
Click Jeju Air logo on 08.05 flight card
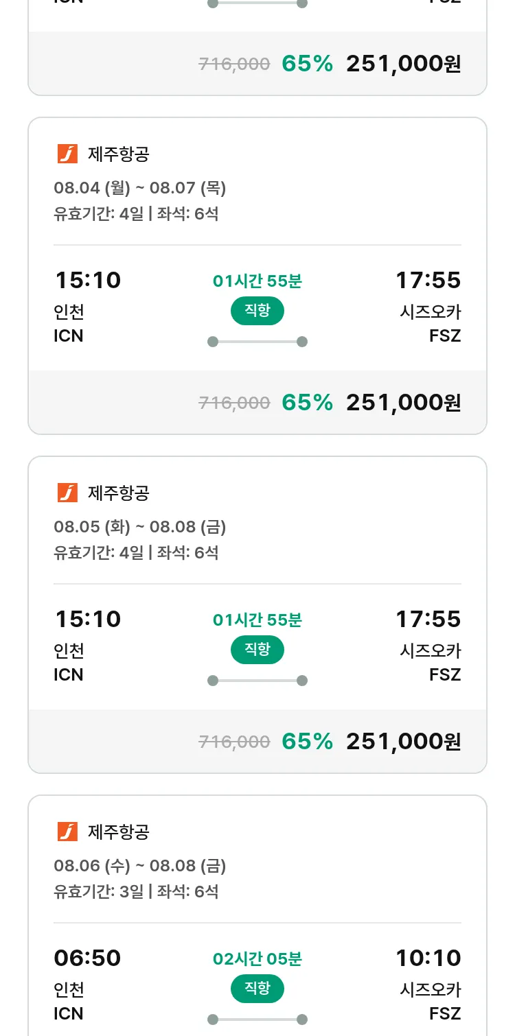pyautogui.click(x=67, y=493)
